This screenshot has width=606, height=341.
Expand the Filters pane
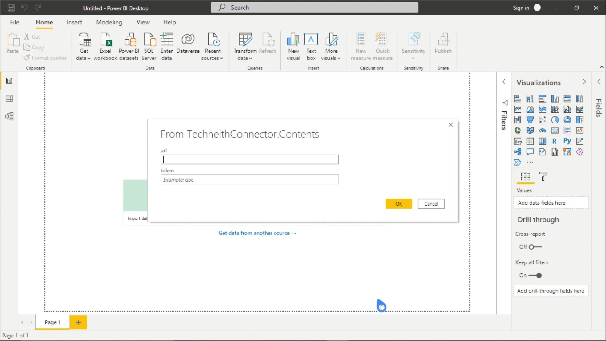[504, 82]
